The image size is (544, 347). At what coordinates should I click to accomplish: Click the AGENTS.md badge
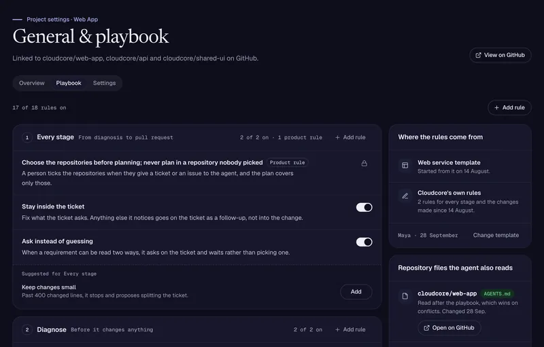pyautogui.click(x=497, y=293)
